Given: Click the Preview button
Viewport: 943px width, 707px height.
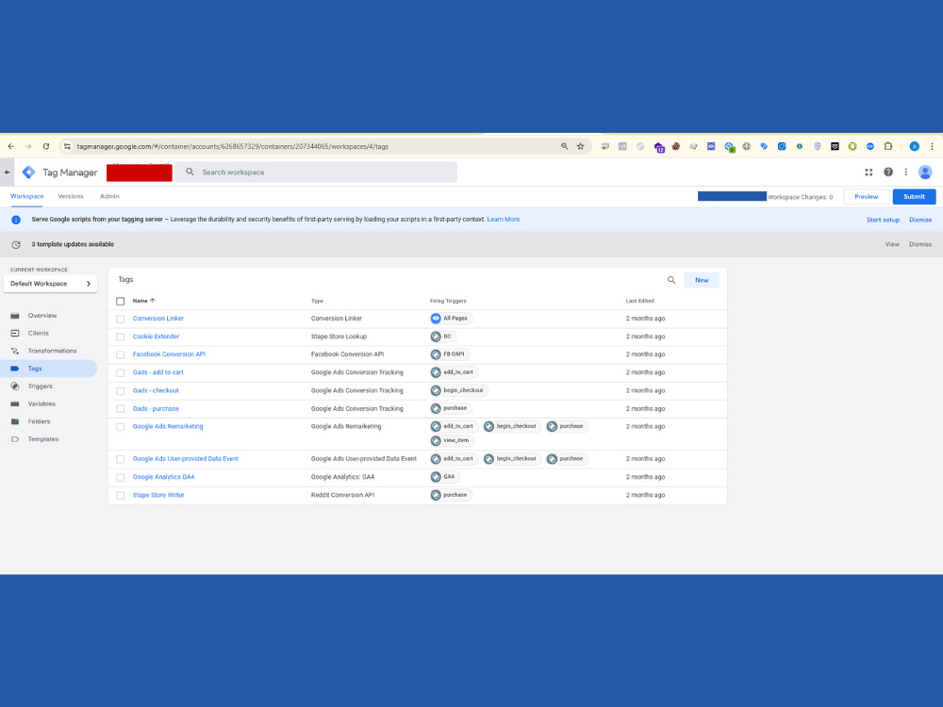Looking at the screenshot, I should coord(866,197).
